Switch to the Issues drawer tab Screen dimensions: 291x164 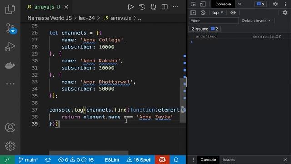[228, 160]
